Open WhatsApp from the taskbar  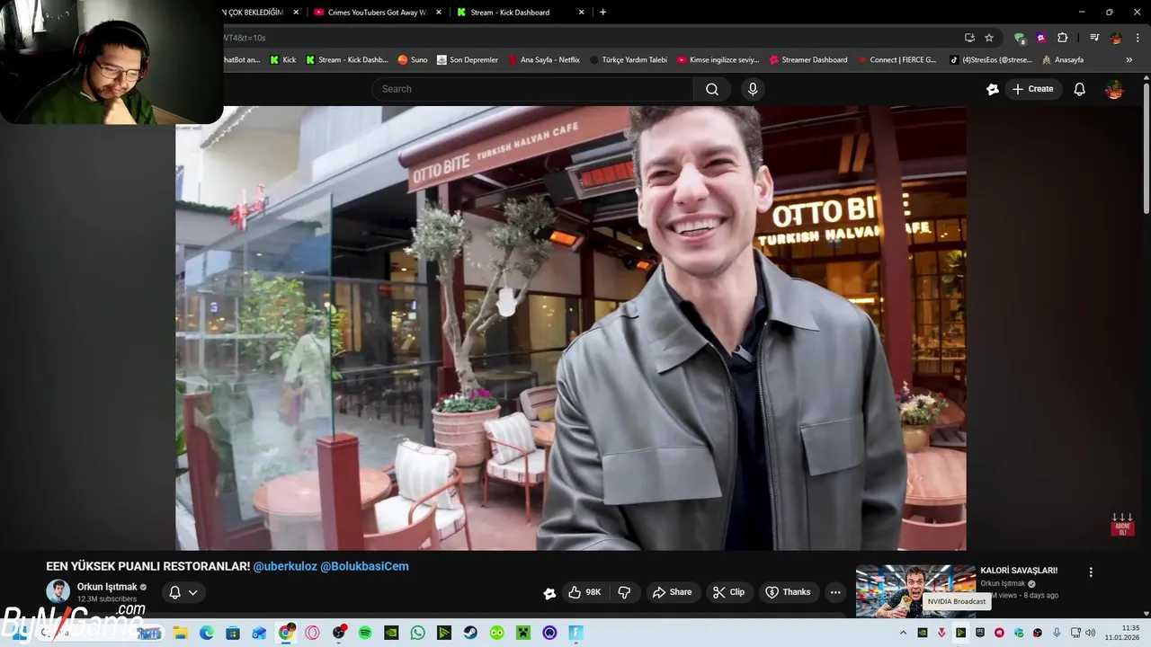click(417, 633)
